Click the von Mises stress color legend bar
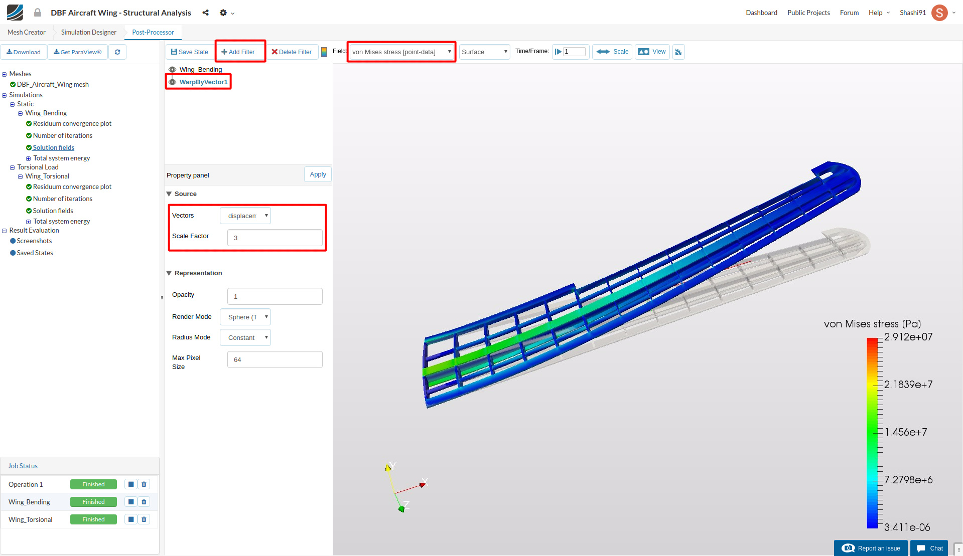This screenshot has height=556, width=963. [x=873, y=433]
